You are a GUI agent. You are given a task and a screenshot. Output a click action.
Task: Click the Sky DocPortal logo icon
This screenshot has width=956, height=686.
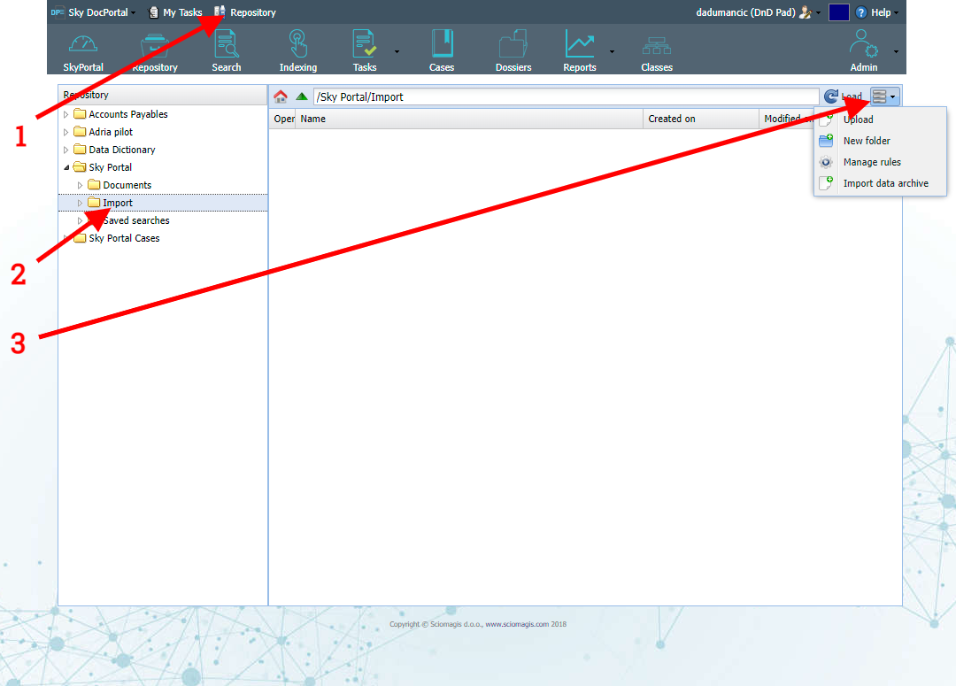click(x=58, y=12)
